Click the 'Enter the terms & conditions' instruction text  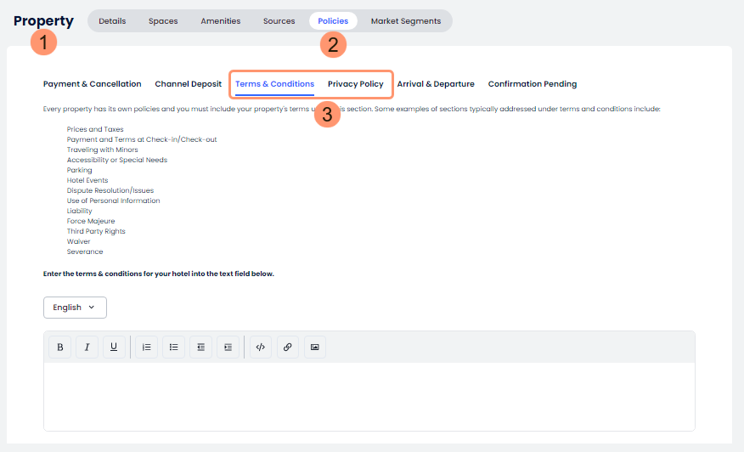pos(159,274)
